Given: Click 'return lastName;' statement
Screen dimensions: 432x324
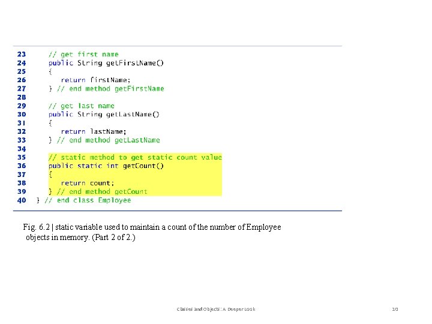Looking at the screenshot, I should (x=94, y=131).
